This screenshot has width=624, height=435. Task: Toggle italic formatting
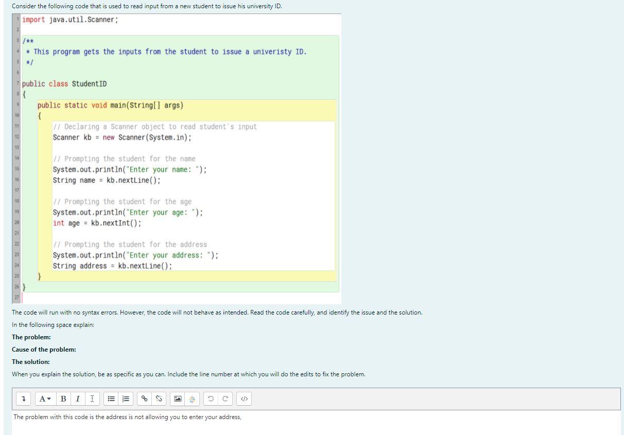pos(77,399)
